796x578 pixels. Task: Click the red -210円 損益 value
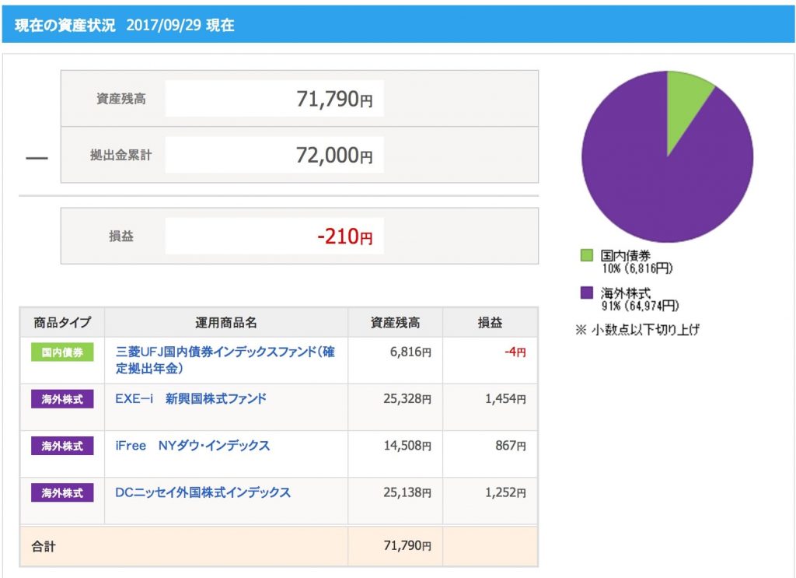click(x=344, y=236)
